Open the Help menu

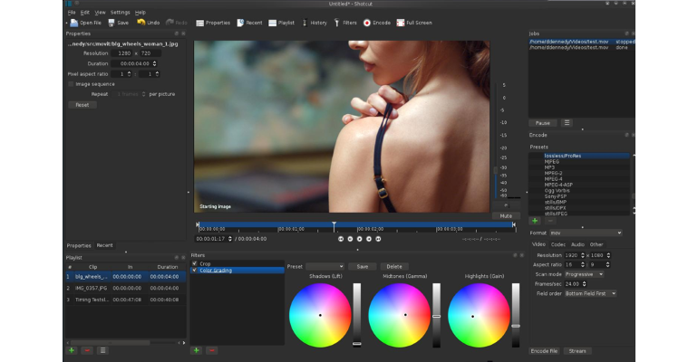click(141, 13)
